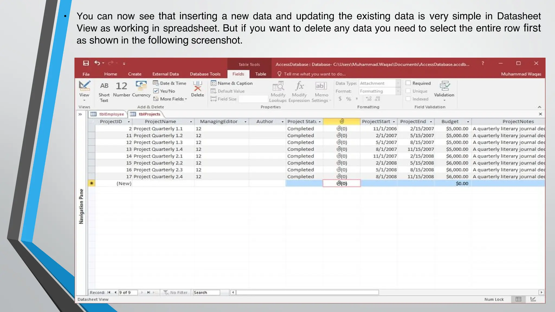
Task: Switch to the Create tab
Action: click(x=135, y=74)
